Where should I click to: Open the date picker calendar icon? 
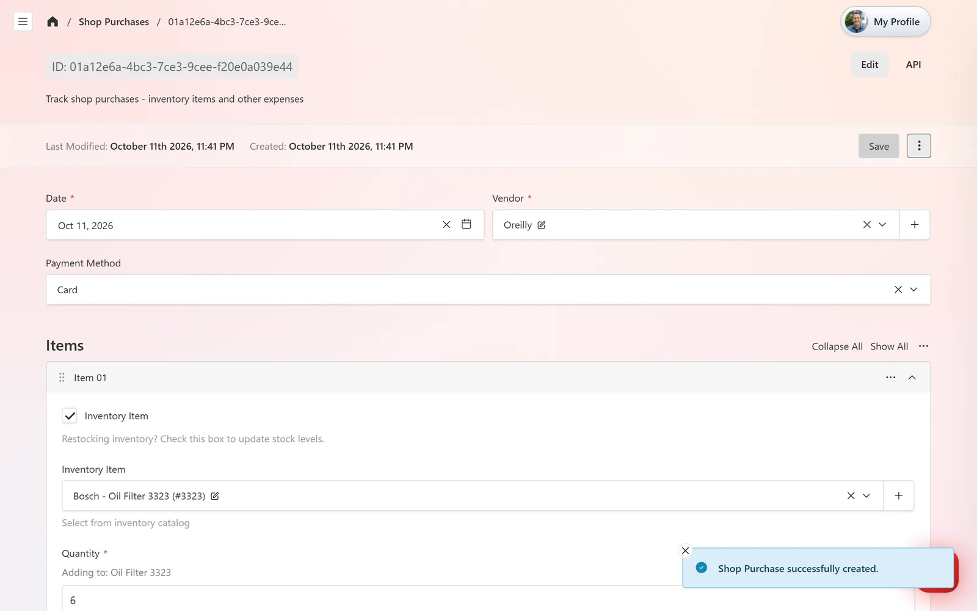pyautogui.click(x=467, y=224)
